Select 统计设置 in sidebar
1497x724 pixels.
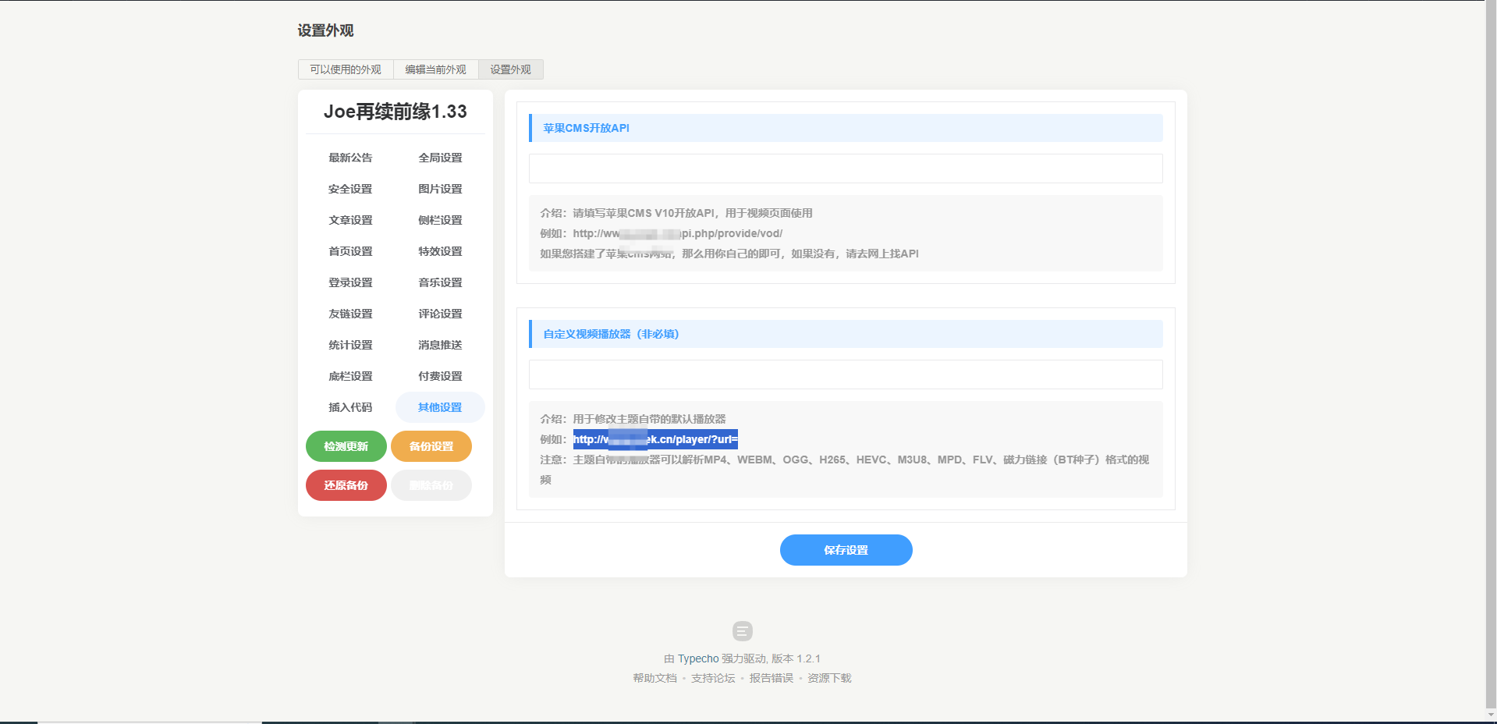350,345
